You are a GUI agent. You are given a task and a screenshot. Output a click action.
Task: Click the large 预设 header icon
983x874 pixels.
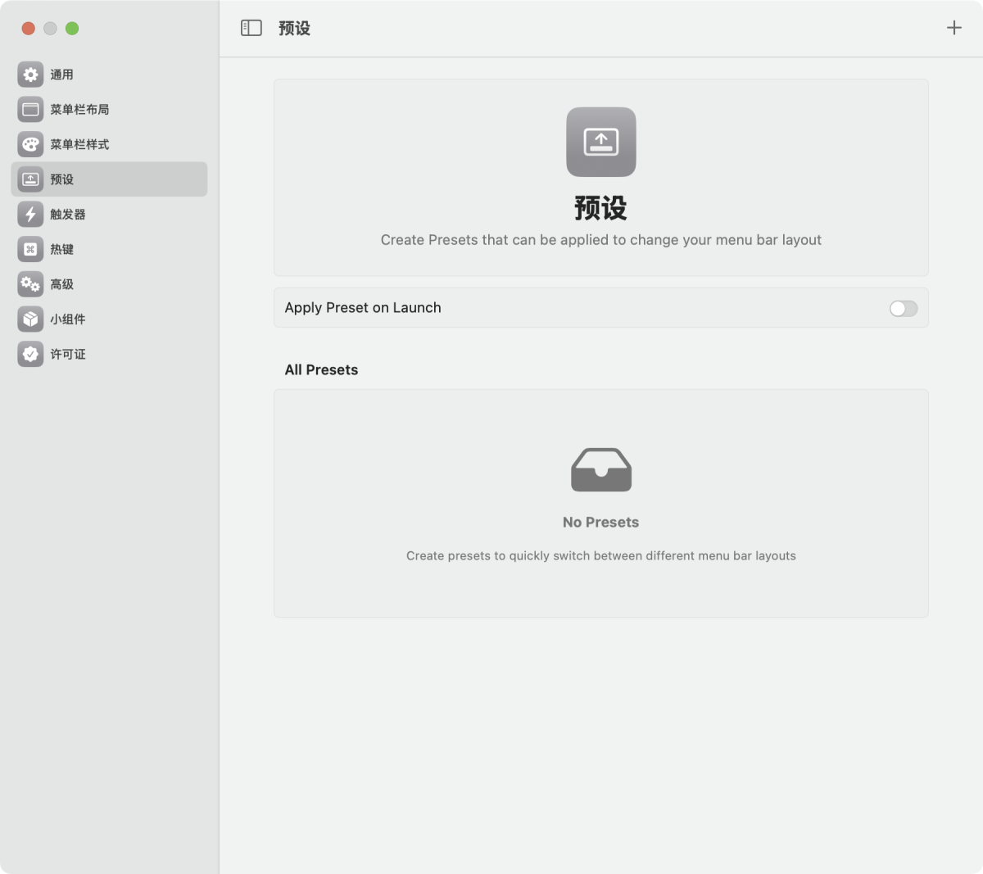click(x=600, y=142)
